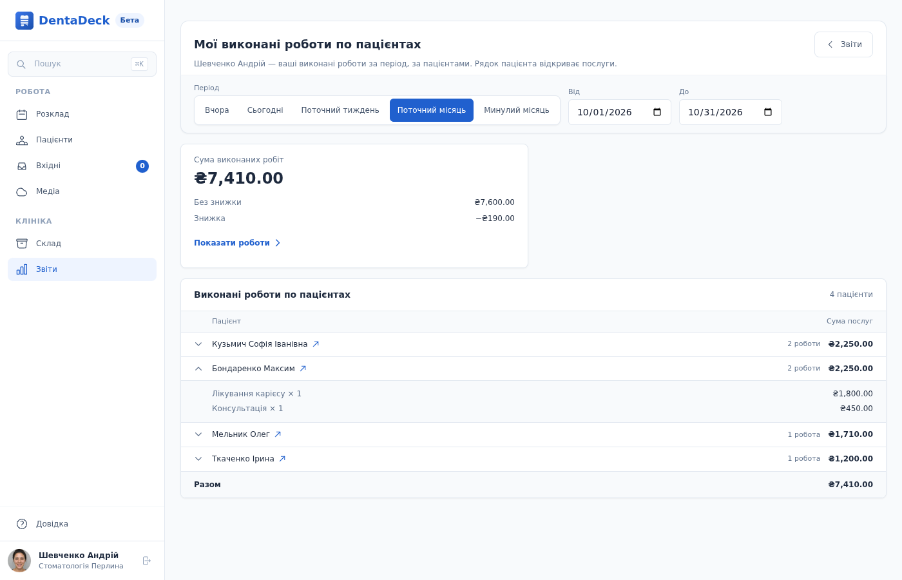The width and height of the screenshot is (902, 580).
Task: Click the Вхідні unread count badge
Action: tap(142, 166)
